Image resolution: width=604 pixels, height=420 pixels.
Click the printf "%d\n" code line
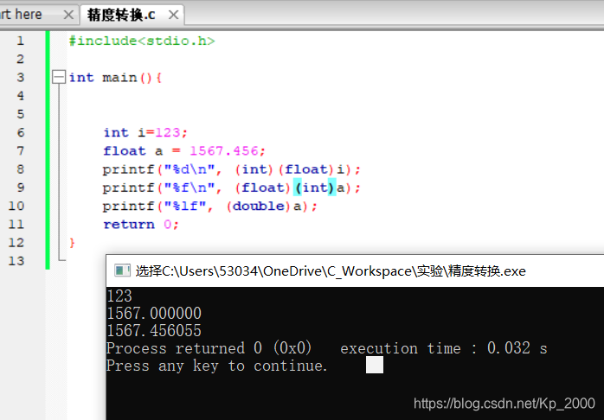[x=232, y=169]
